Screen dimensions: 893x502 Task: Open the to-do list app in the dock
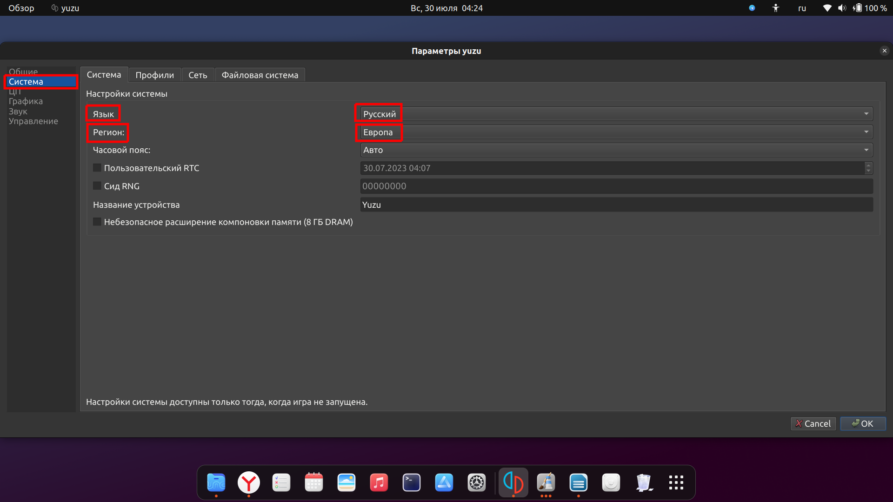[x=281, y=482]
